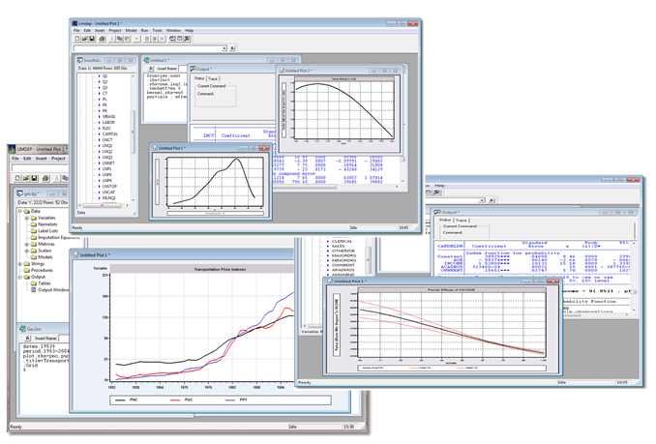Click fx button beside top Limdep command box
The image size is (656, 444).
(x=232, y=48)
